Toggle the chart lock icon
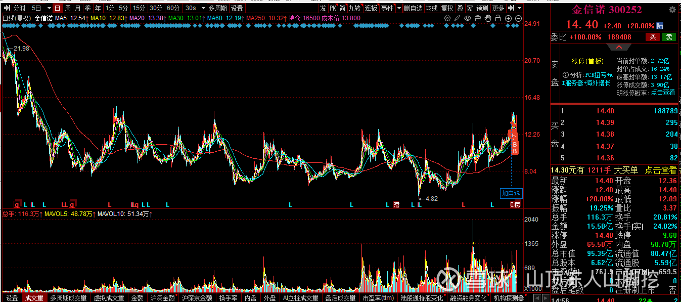The height and width of the screenshot is (302, 681). [x=498, y=18]
